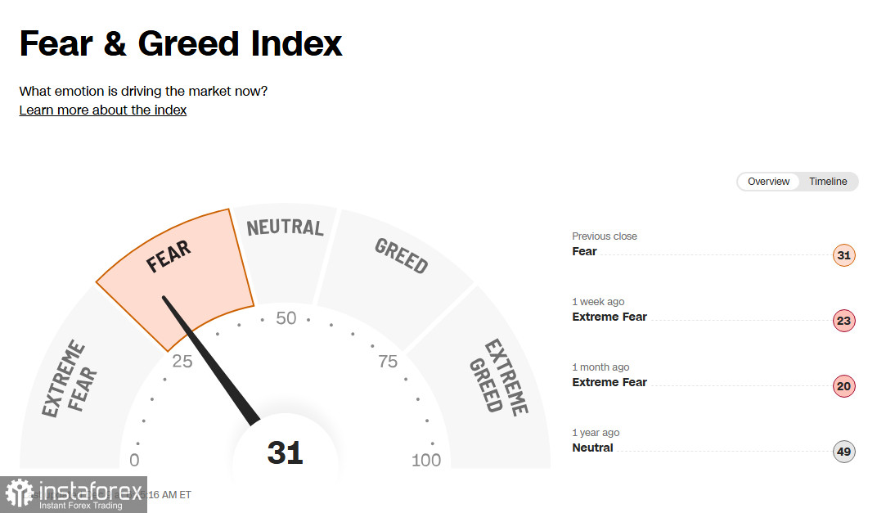Click the 1 year ago badge 49
This screenshot has height=513, width=877.
tap(843, 452)
